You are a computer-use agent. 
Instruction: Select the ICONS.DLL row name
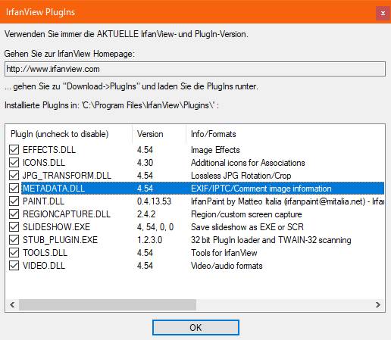pyautogui.click(x=44, y=163)
